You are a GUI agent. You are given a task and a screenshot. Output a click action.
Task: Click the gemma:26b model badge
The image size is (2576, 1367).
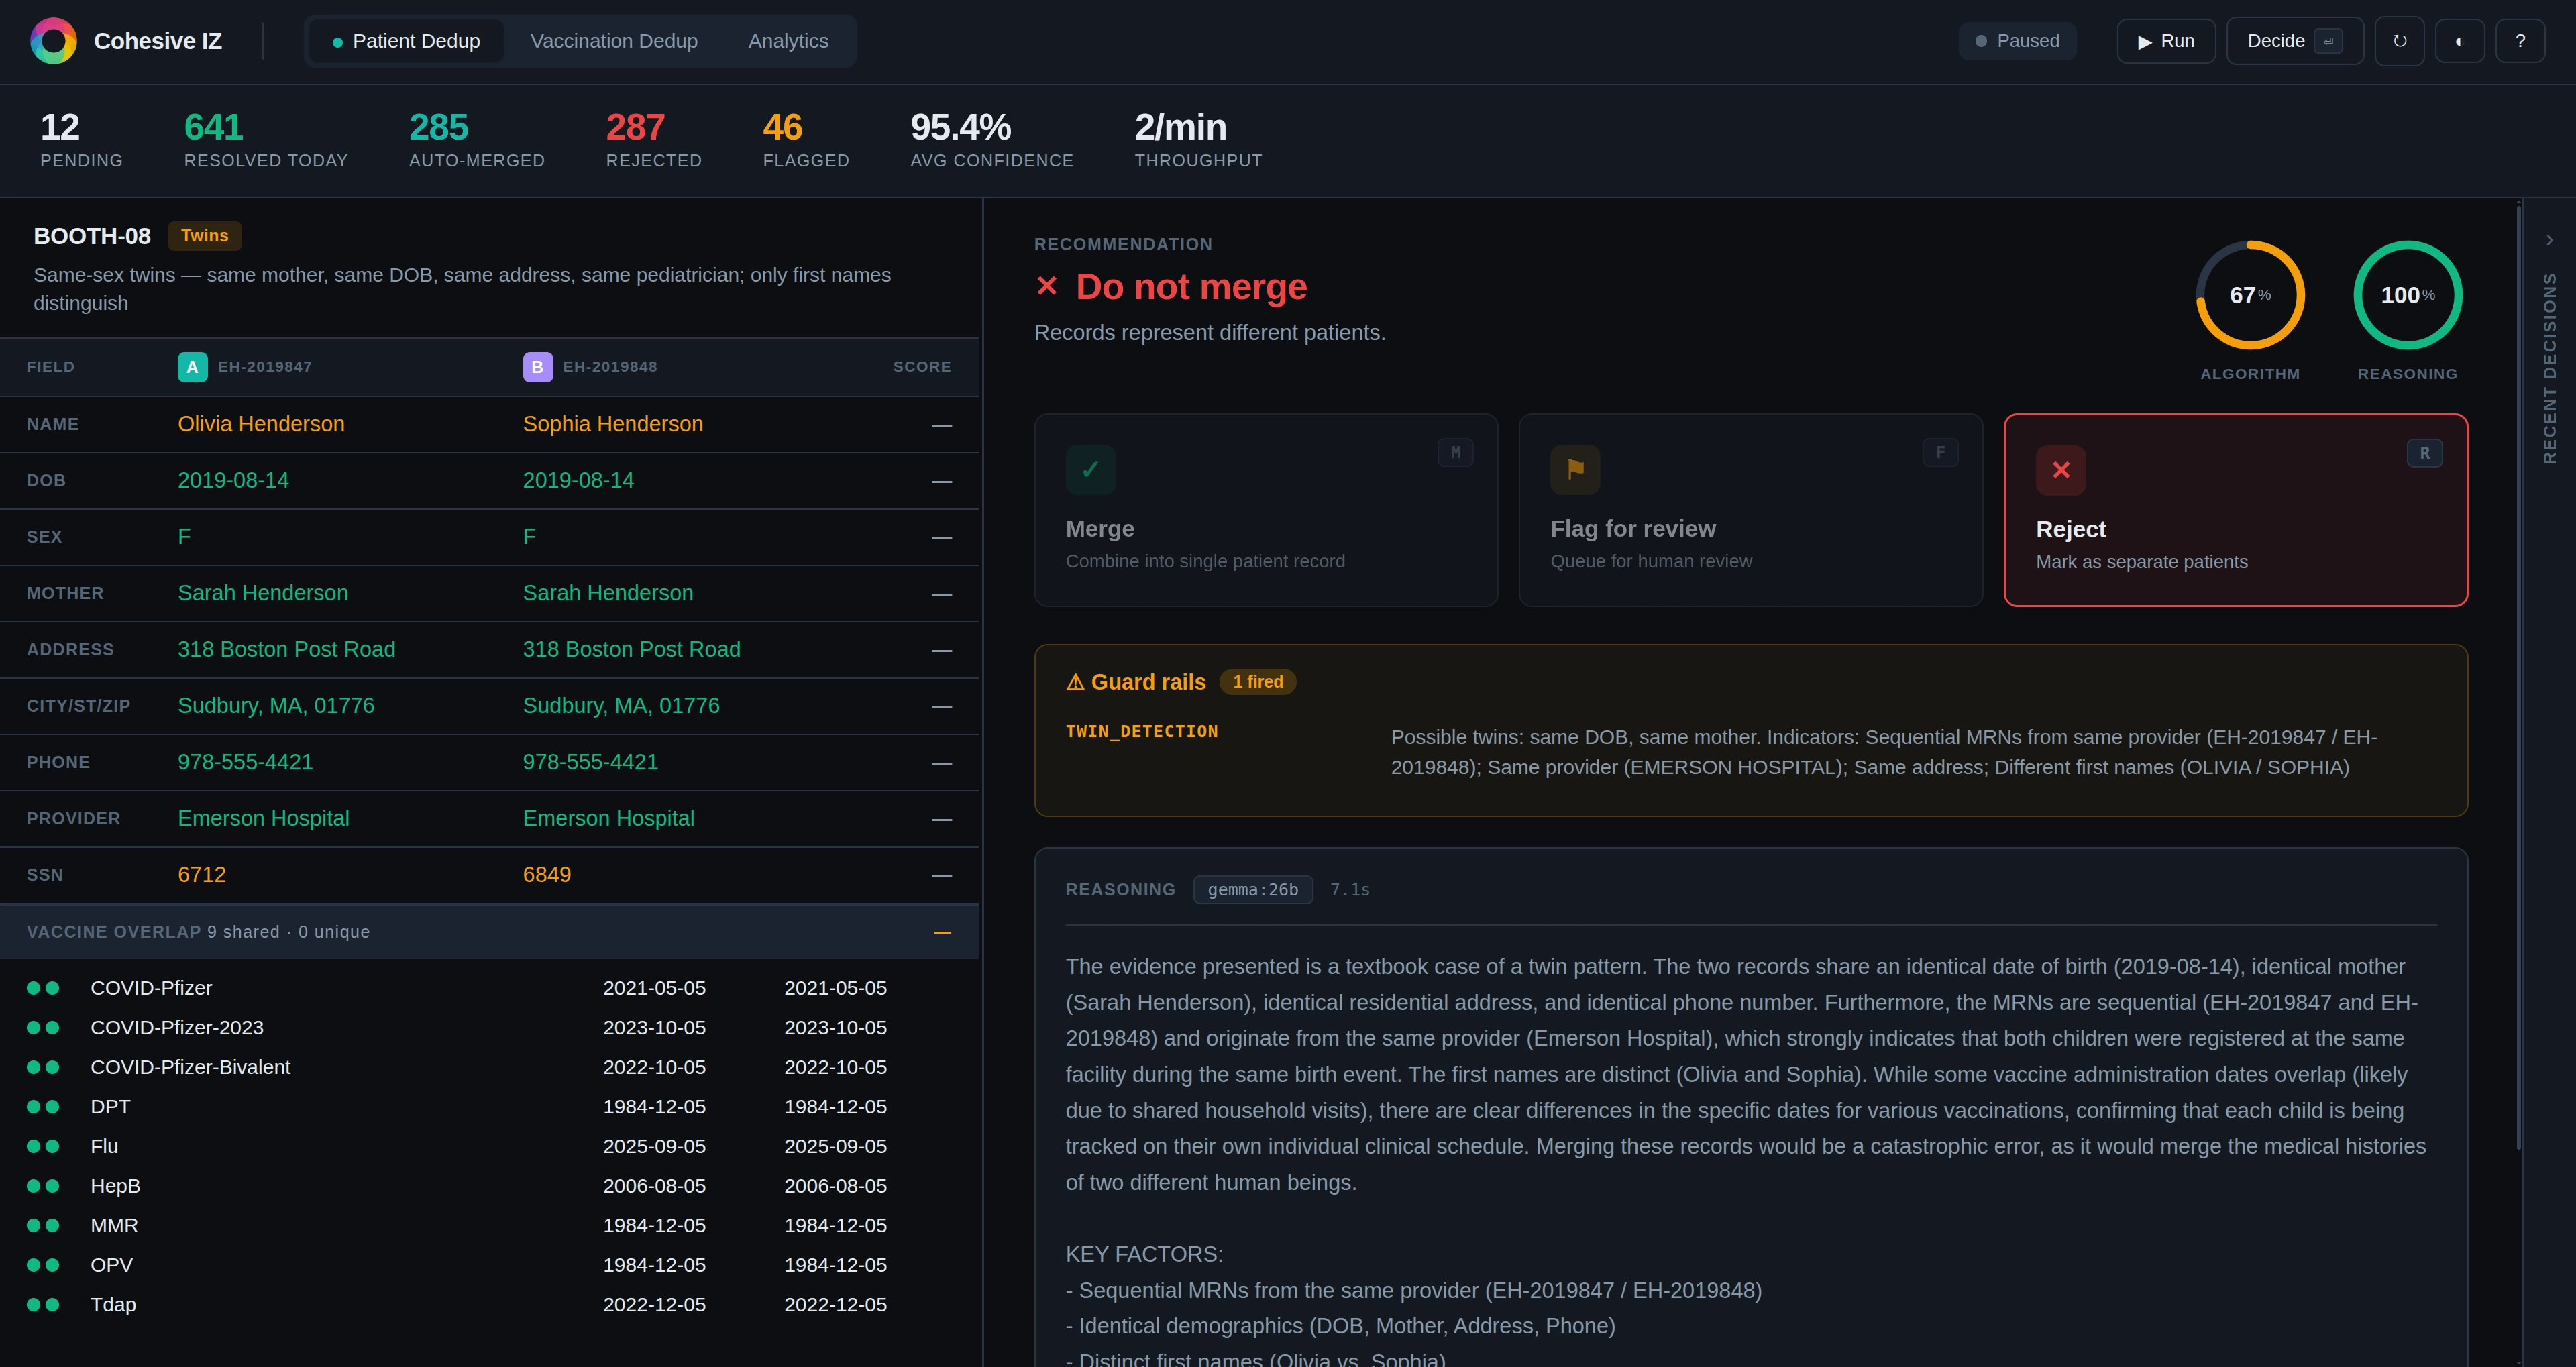click(1253, 890)
